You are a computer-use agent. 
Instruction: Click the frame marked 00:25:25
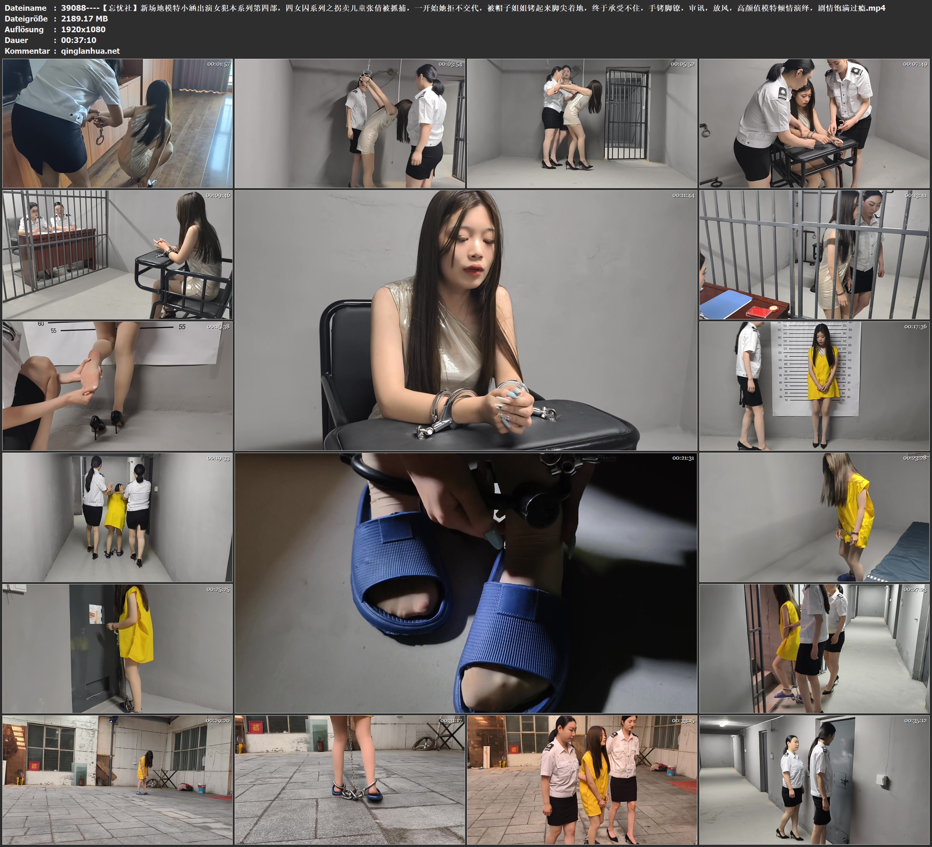pos(118,648)
